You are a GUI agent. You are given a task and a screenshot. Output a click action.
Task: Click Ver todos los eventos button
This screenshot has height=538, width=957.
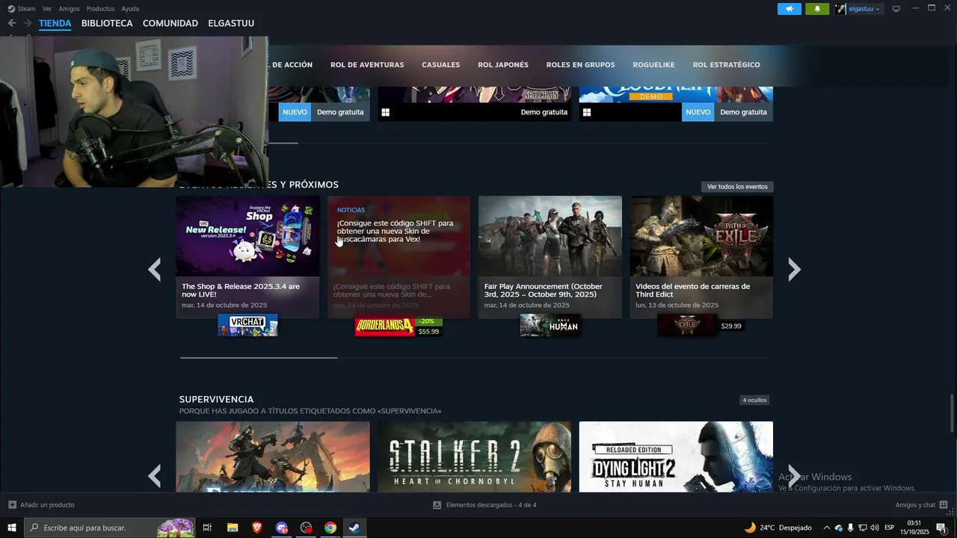click(737, 187)
